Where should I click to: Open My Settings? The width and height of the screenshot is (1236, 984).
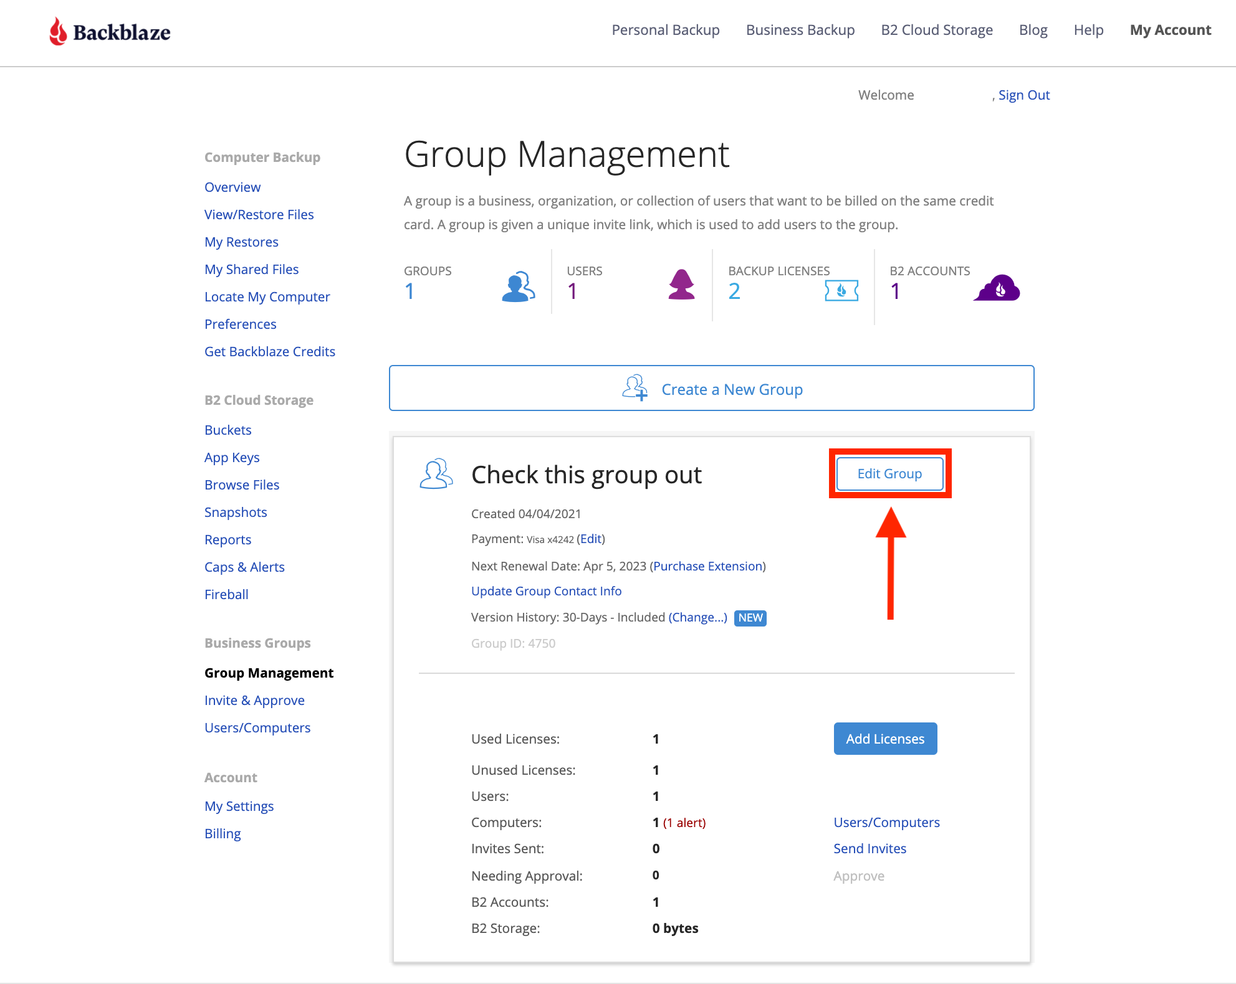point(239,806)
